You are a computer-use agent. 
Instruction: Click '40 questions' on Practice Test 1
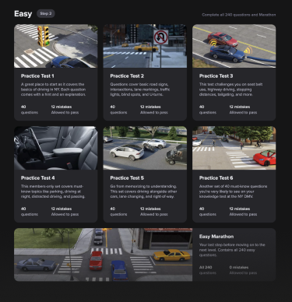pos(30,110)
